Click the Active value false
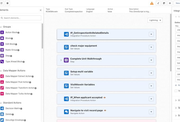Image resolution: width=180 pixels, height=122 pixels. [x=110, y=12]
